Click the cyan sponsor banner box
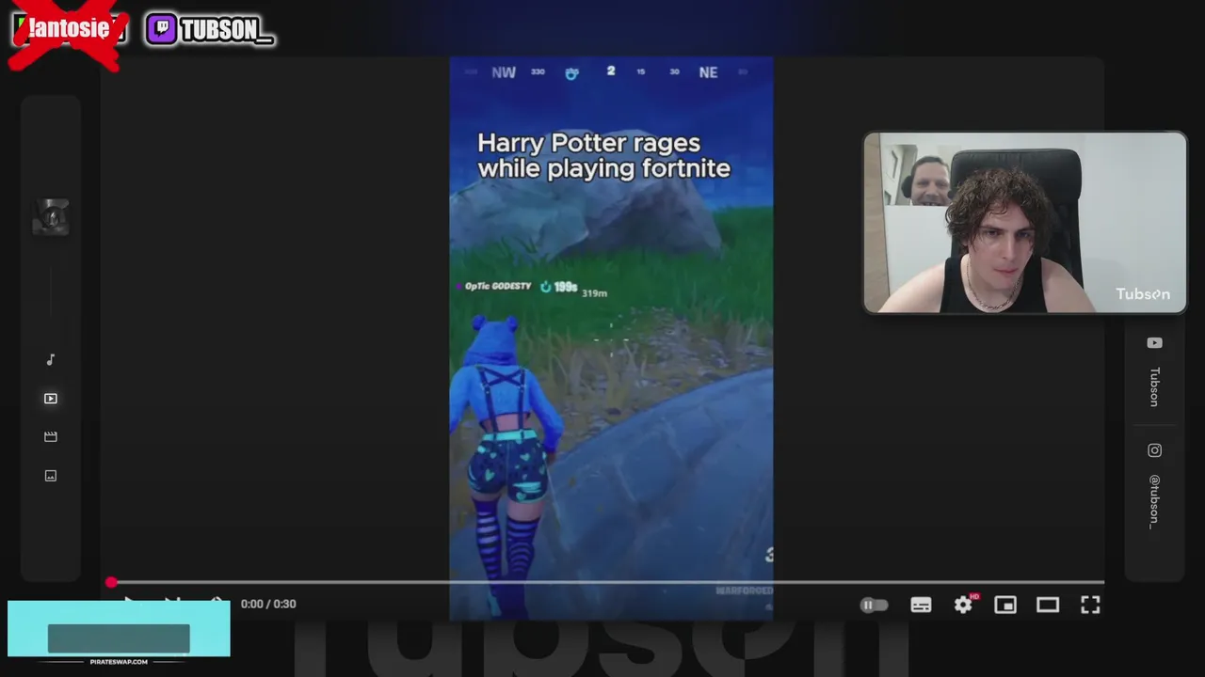This screenshot has height=677, width=1205. pyautogui.click(x=119, y=628)
